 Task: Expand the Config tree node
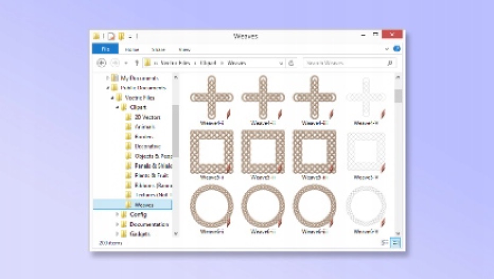[x=117, y=214]
